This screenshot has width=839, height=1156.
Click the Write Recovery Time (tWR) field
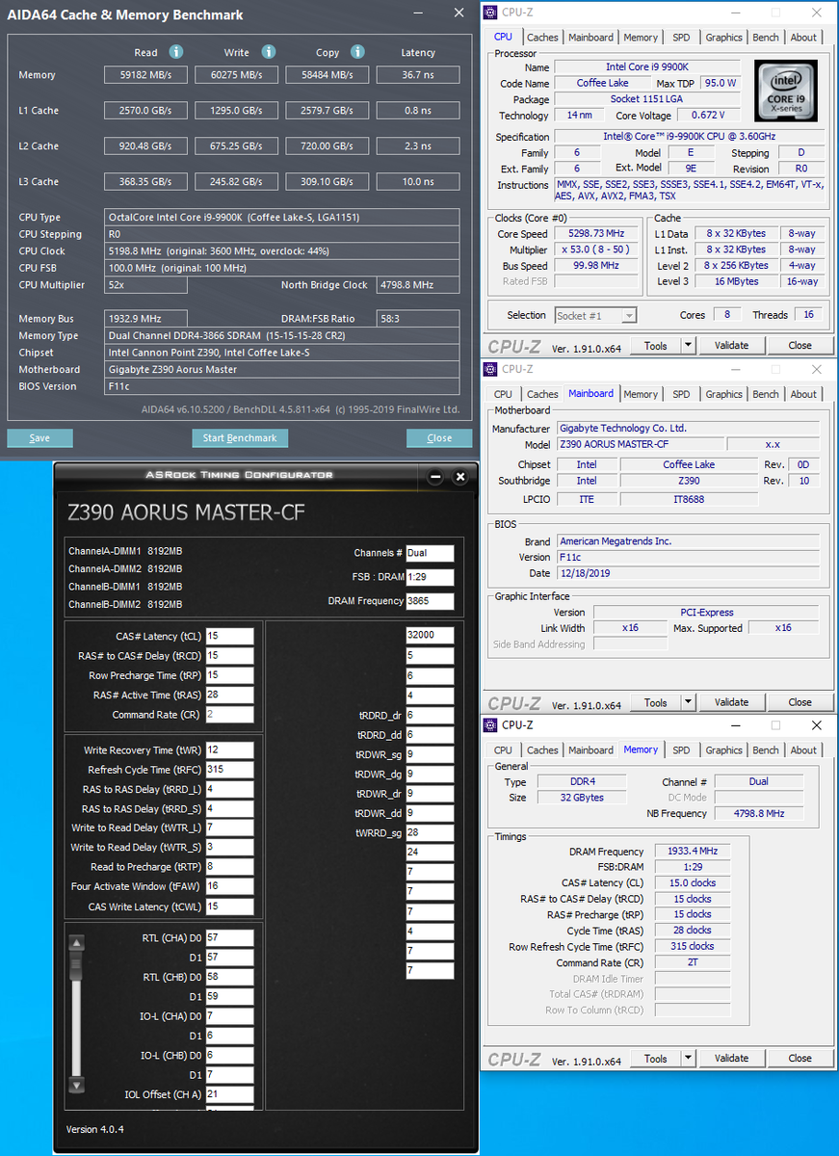(229, 750)
